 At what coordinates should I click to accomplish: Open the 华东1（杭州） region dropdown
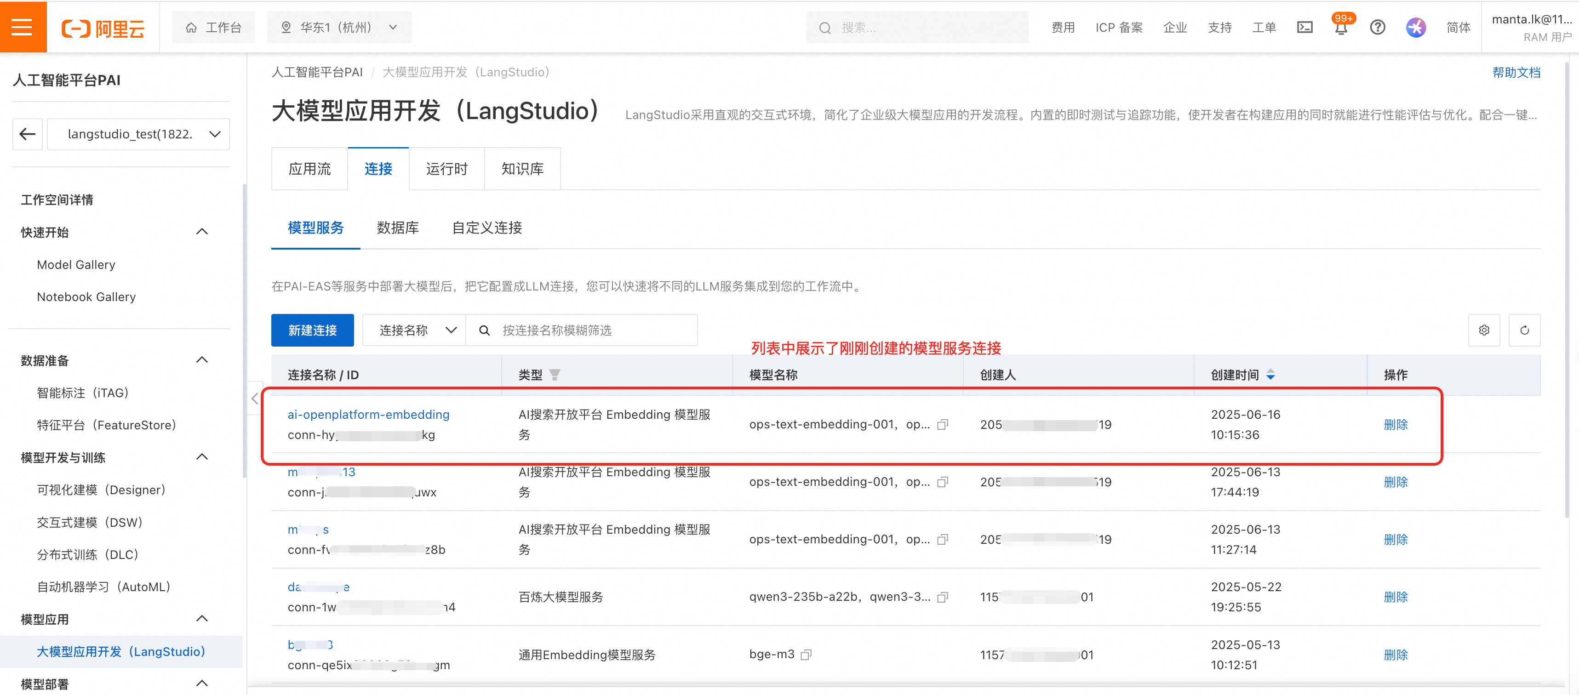click(x=339, y=28)
